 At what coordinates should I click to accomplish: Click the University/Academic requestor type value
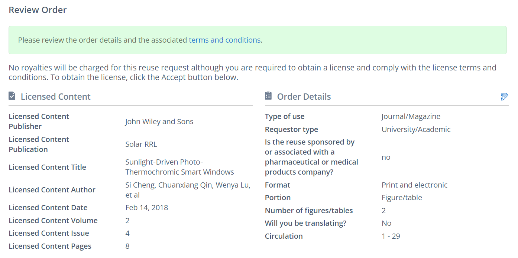pyautogui.click(x=416, y=129)
